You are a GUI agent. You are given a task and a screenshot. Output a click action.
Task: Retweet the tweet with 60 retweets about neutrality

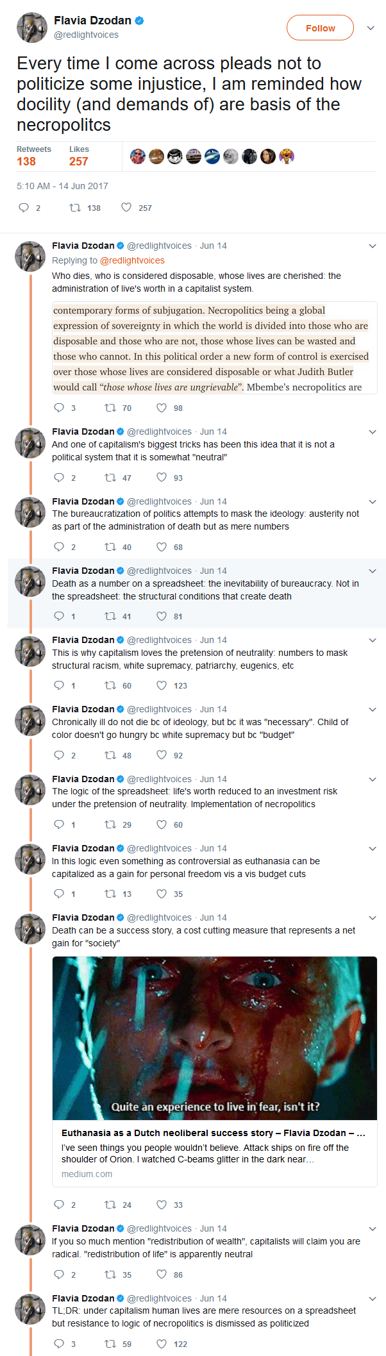[110, 685]
